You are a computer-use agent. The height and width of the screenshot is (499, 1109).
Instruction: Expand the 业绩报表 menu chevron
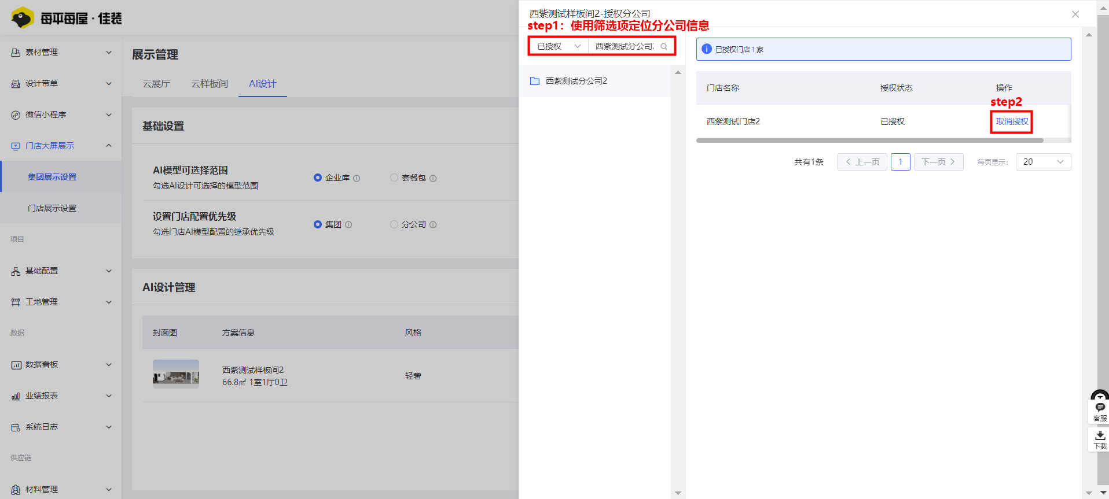tap(109, 395)
